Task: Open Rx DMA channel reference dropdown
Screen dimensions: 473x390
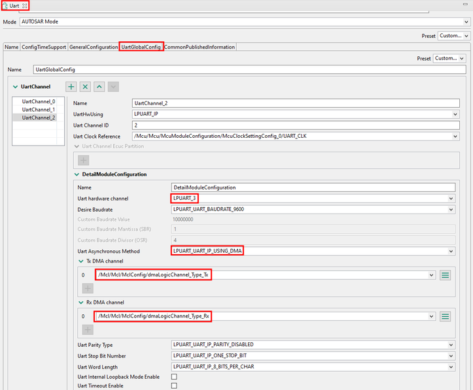Action: click(431, 316)
